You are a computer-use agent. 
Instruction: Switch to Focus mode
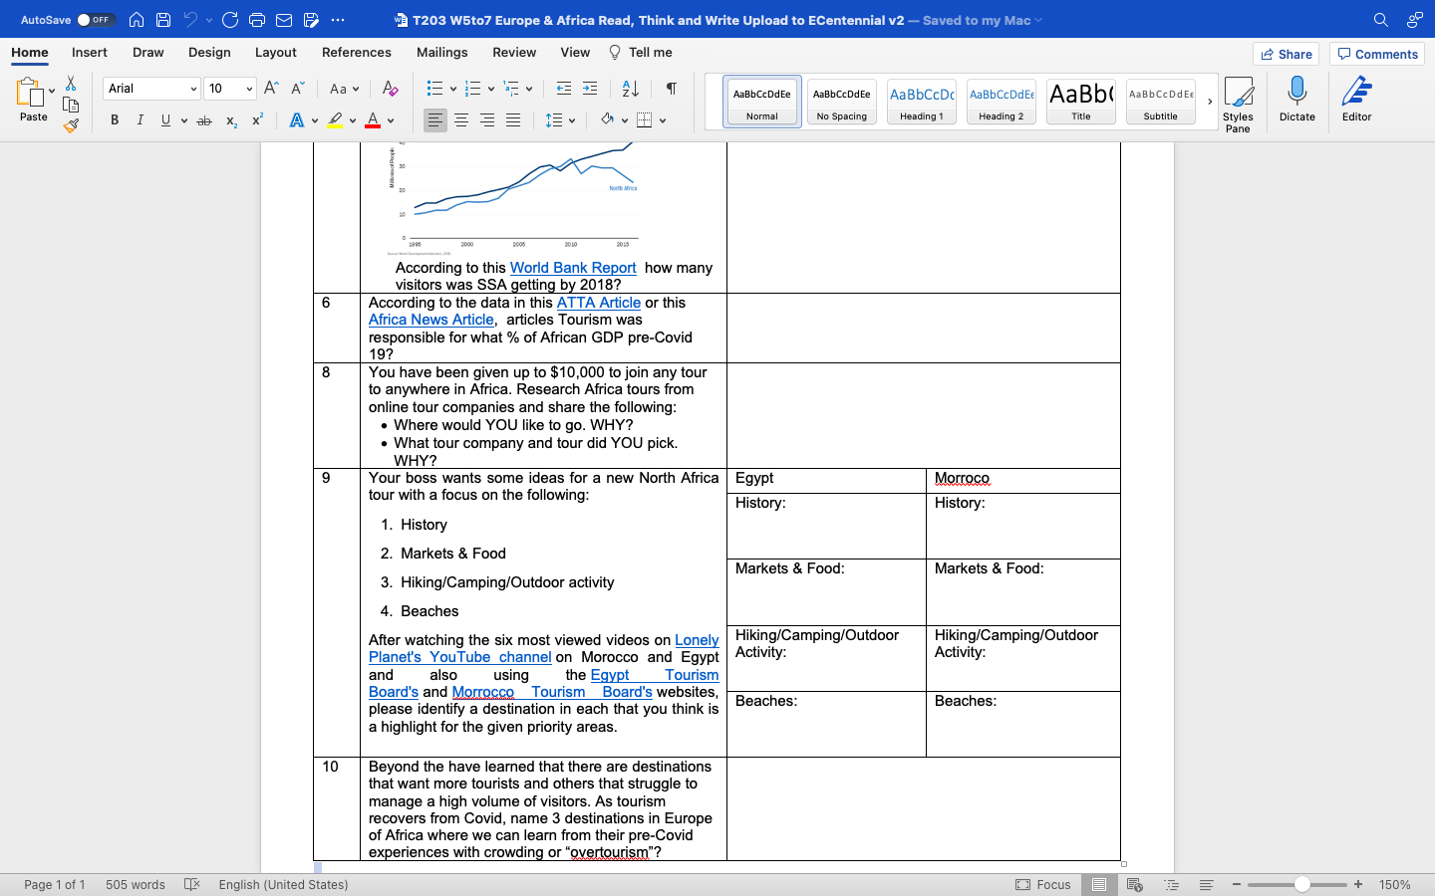click(1043, 884)
